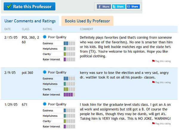
Task: Click the CLASS column header
Action: tap(26, 29)
